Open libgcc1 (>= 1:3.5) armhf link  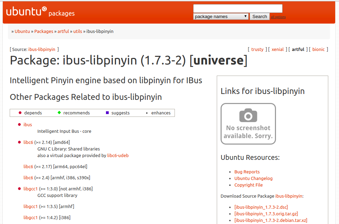click(30, 206)
